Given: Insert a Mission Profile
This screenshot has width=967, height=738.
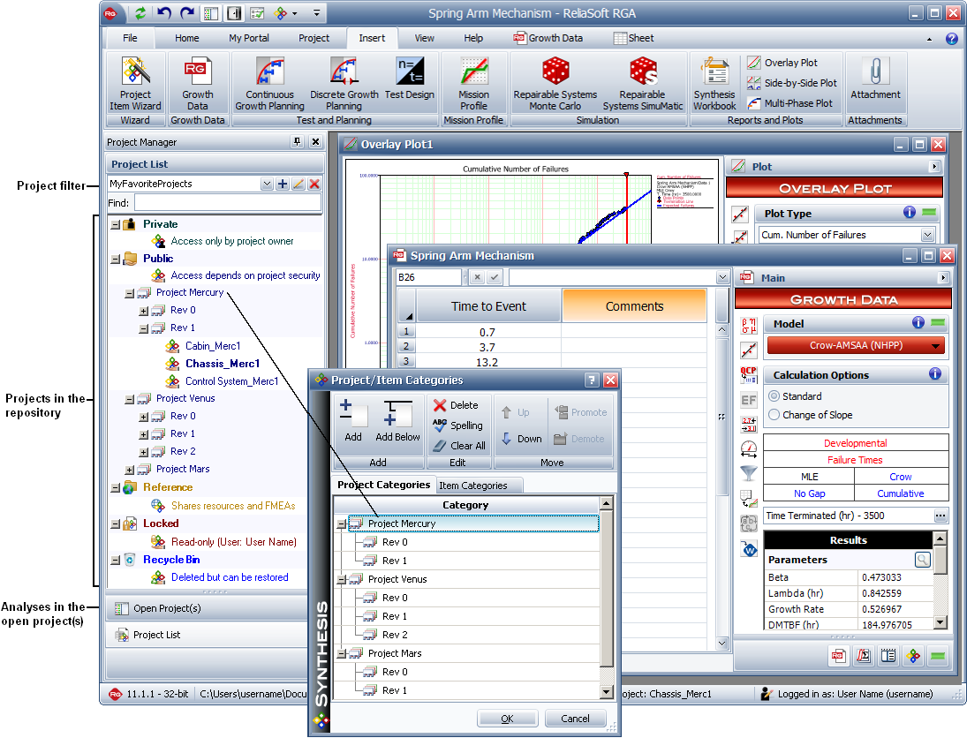Looking at the screenshot, I should (x=473, y=84).
